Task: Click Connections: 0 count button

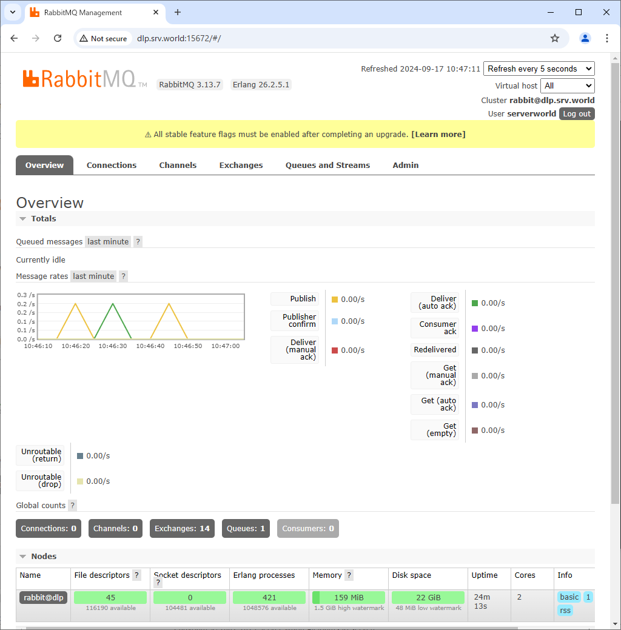Action: tap(49, 528)
